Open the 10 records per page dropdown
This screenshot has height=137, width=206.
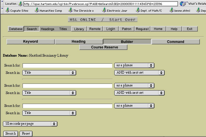(x=30, y=124)
